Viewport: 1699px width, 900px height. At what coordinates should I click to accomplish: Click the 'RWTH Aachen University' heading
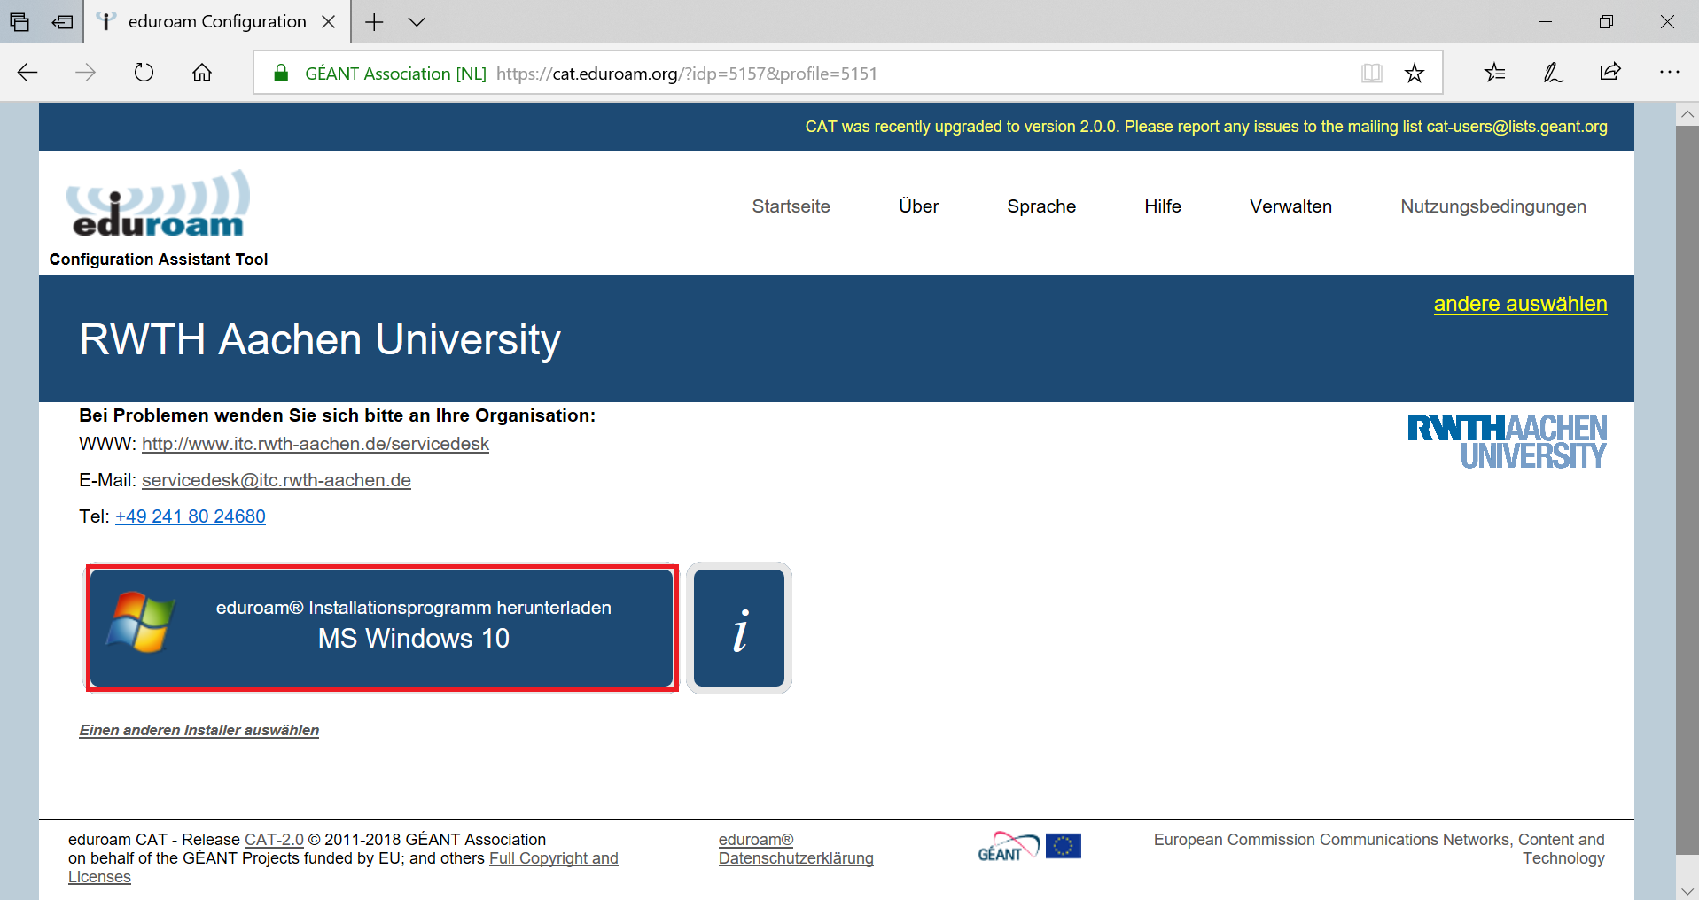[320, 339]
